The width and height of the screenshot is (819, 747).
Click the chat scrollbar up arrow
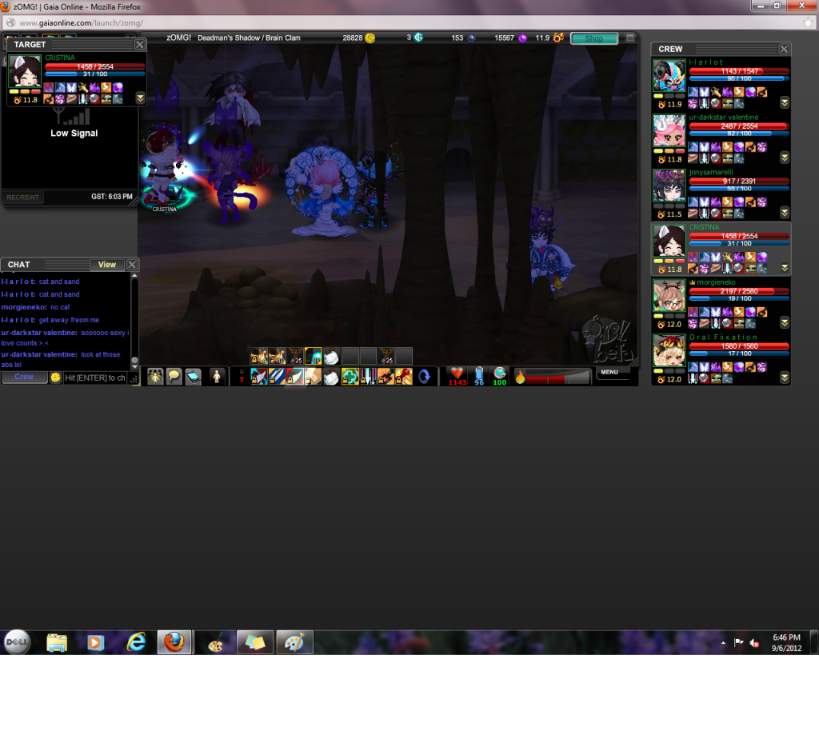(134, 275)
